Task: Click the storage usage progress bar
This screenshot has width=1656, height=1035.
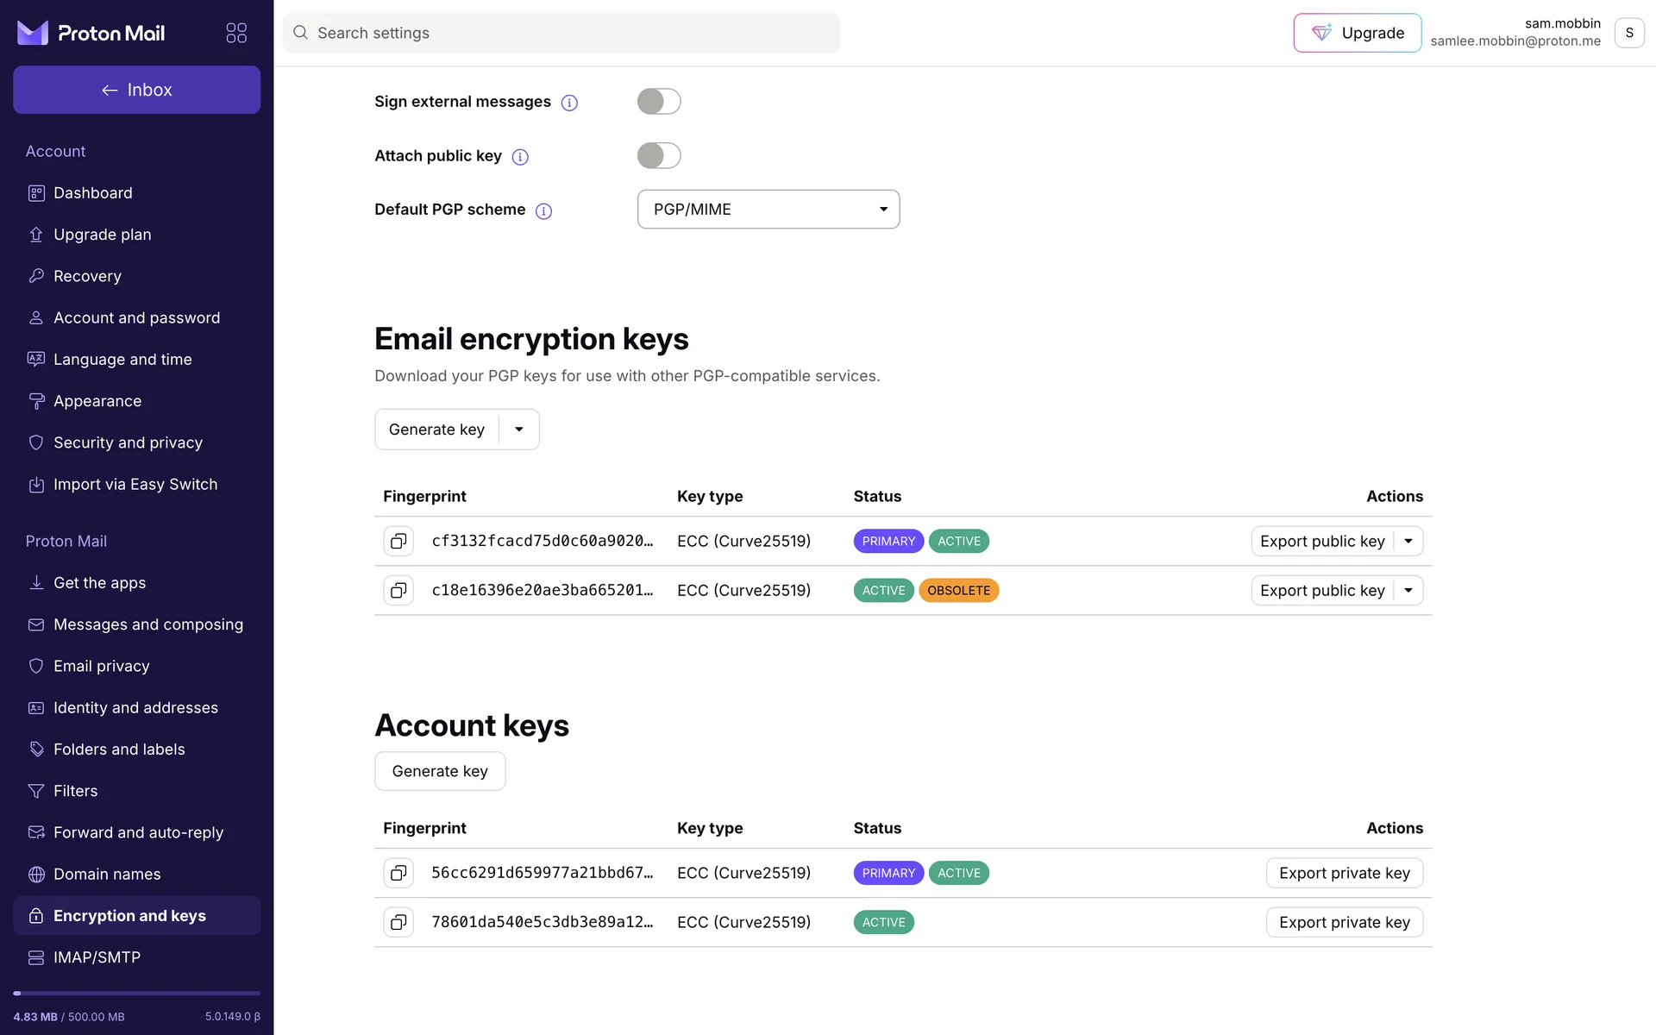Action: click(136, 994)
